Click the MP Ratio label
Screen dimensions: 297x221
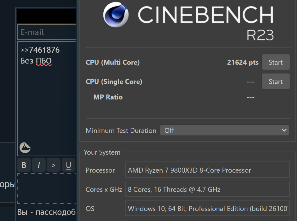pos(108,97)
